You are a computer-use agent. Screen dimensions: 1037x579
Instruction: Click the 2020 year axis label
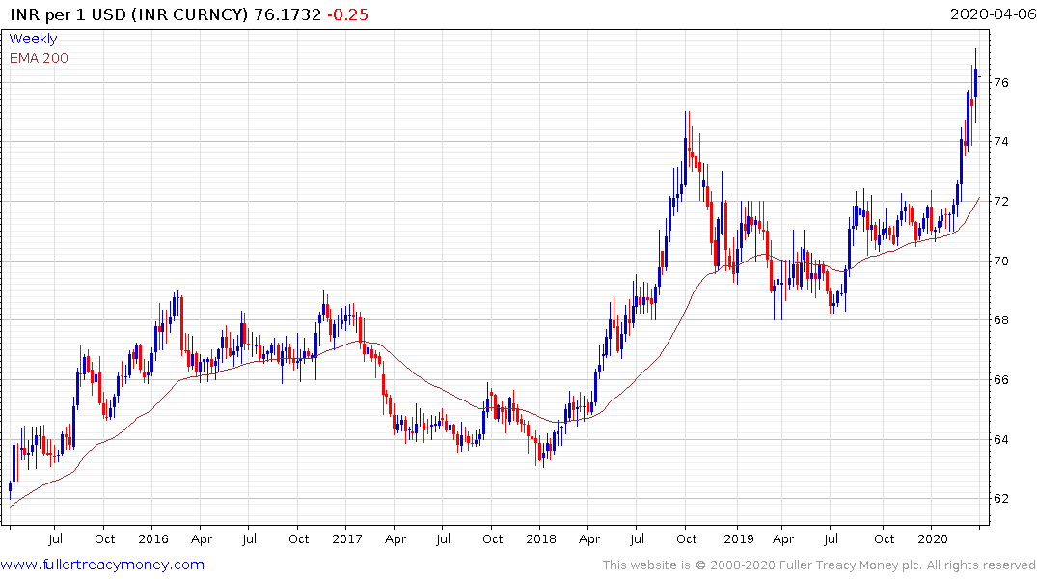pyautogui.click(x=933, y=538)
